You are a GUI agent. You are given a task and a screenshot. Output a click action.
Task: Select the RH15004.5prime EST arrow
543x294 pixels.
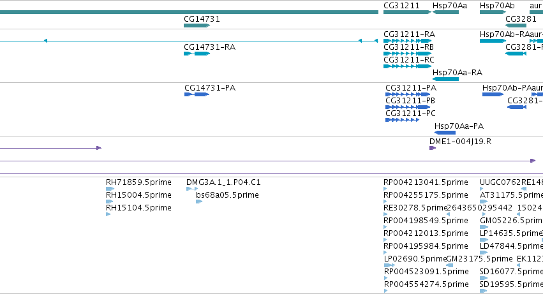click(x=110, y=202)
